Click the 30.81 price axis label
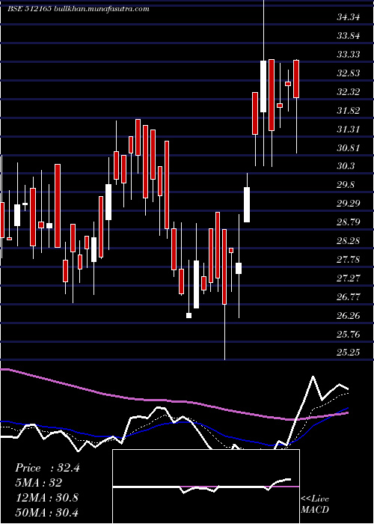 [x=349, y=148]
